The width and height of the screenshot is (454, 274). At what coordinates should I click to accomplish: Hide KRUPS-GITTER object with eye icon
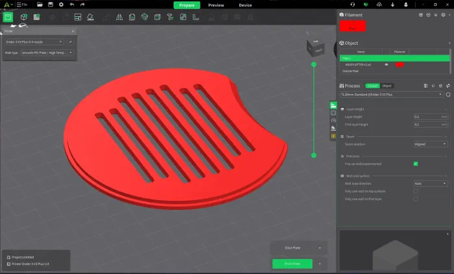387,65
